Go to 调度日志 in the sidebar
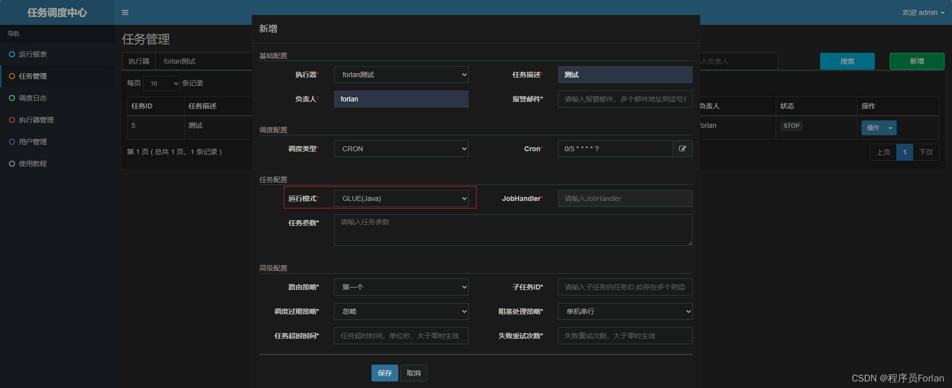Screen dimensions: 952x388 pos(33,98)
